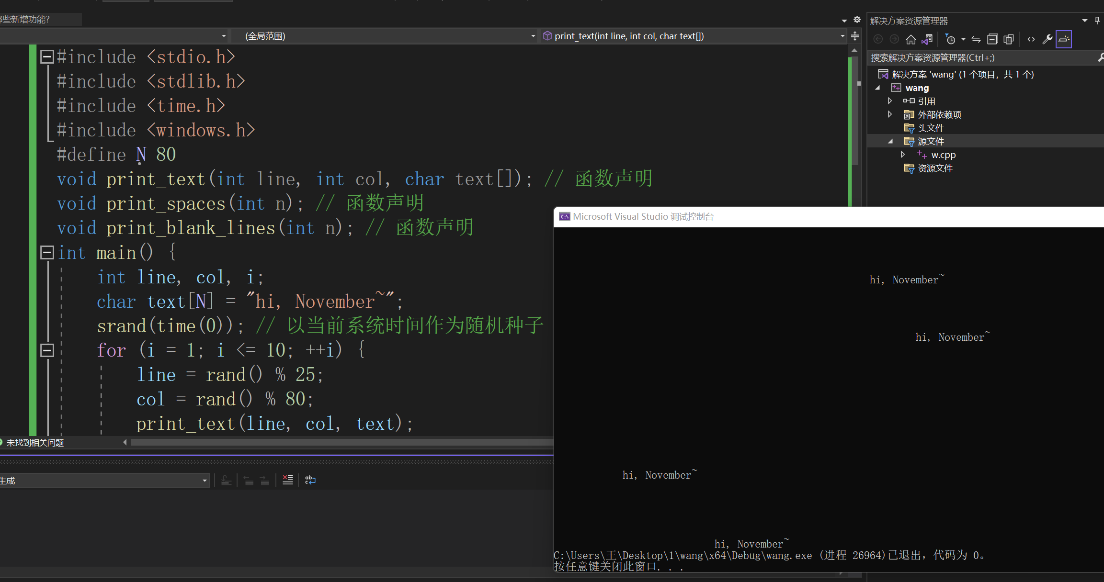Select the 源文件 folder in the tree
The height and width of the screenshot is (582, 1104).
[931, 141]
